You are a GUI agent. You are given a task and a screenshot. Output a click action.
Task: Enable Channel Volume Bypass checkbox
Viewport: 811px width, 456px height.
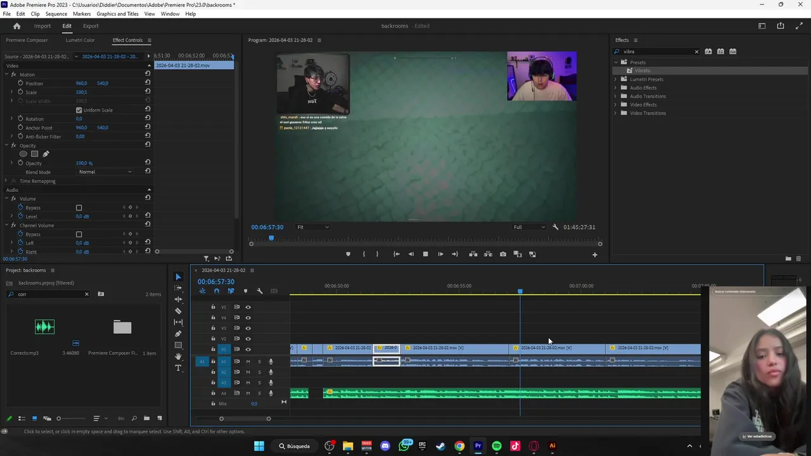[79, 234]
